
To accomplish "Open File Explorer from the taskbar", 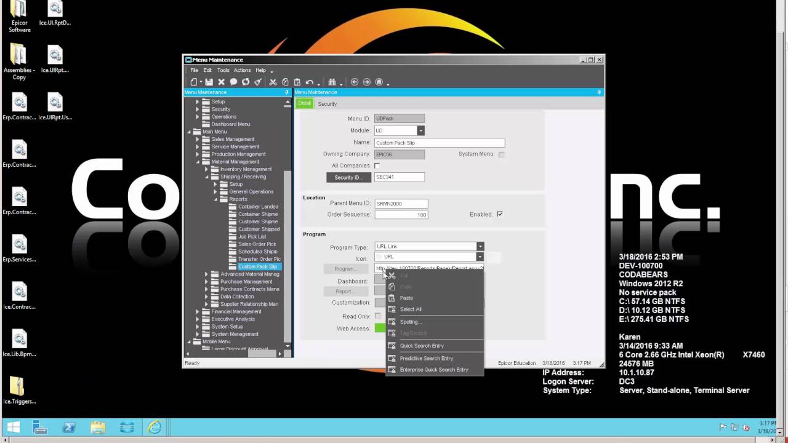I will (x=98, y=427).
